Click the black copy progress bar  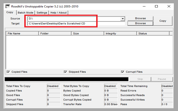[x=66, y=79]
